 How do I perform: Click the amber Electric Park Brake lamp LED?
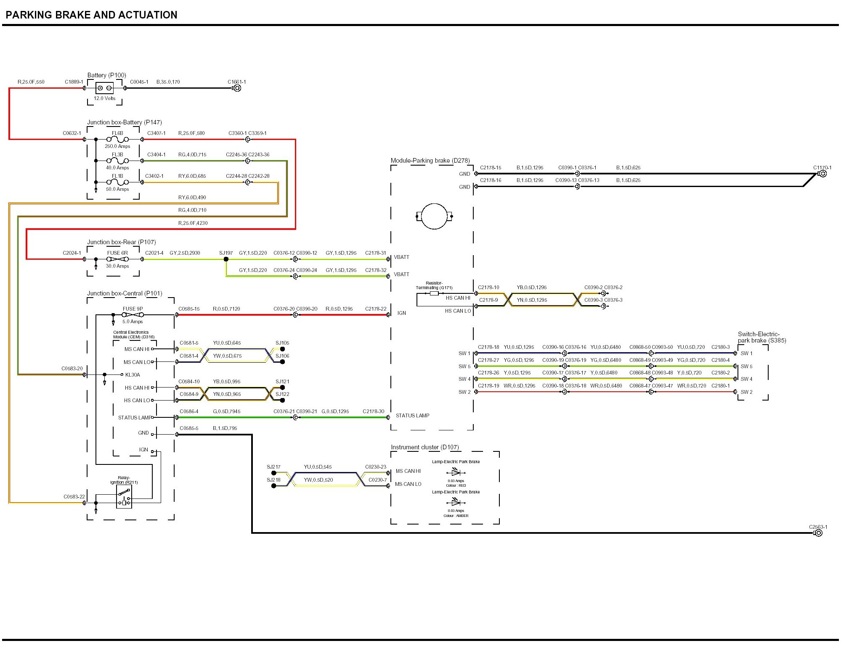(x=456, y=503)
